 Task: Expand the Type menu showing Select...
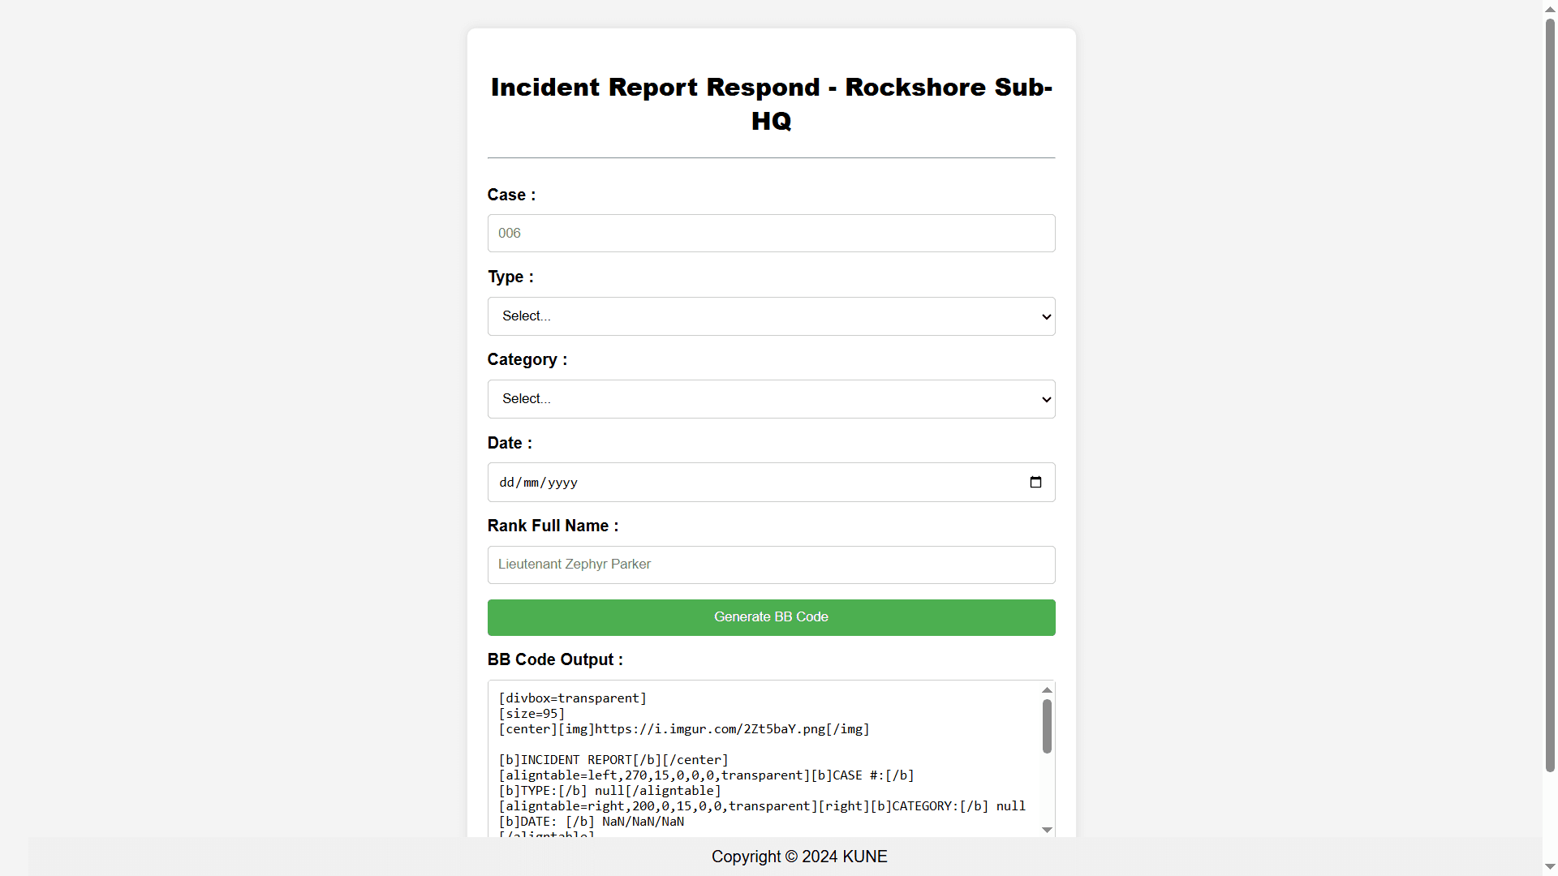[x=771, y=316]
